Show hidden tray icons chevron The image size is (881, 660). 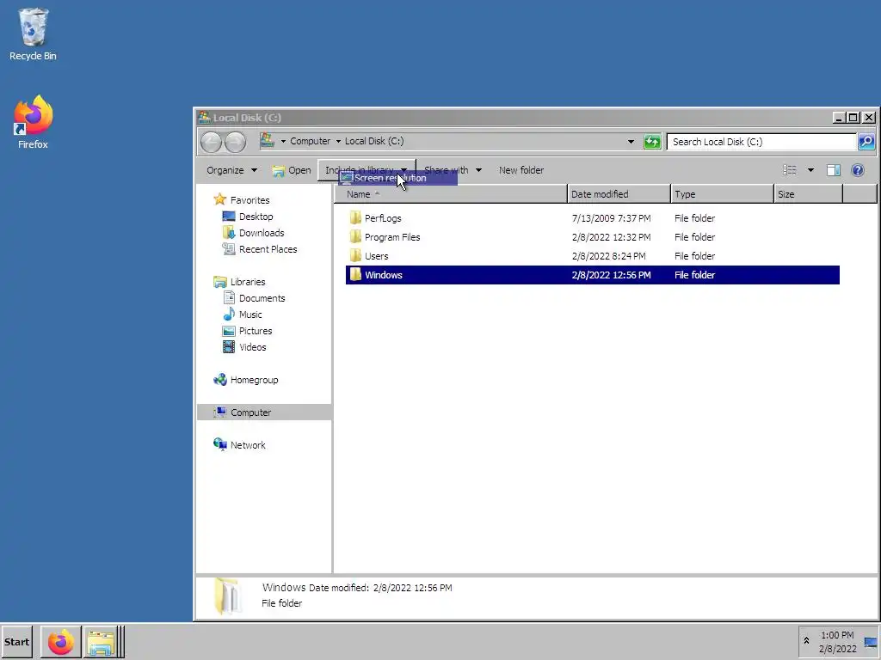[x=806, y=641]
